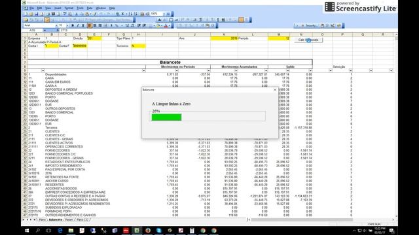Open the Tools menu
Screen dimensions: 419x235
[x=80, y=8]
